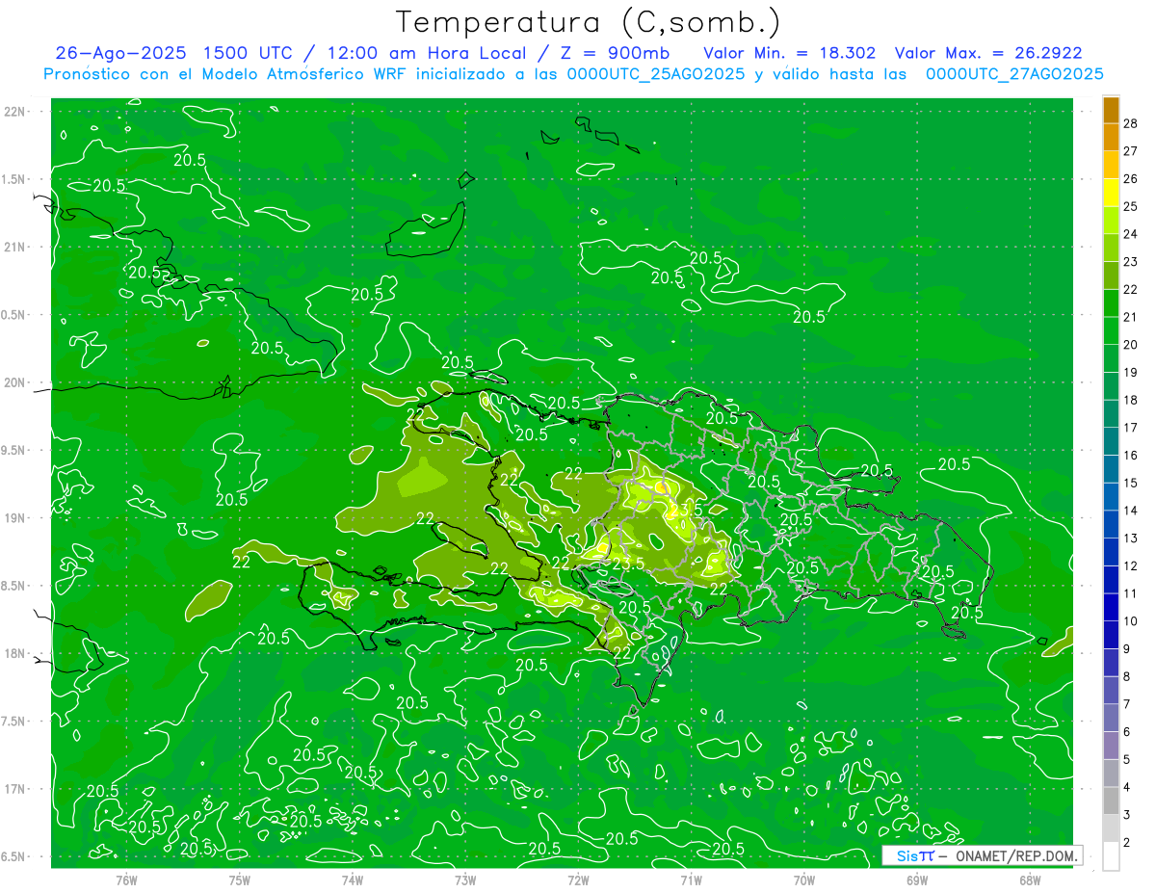Select the lime legend swatch between 23 and 24
1156x893 pixels.
click(x=1111, y=249)
